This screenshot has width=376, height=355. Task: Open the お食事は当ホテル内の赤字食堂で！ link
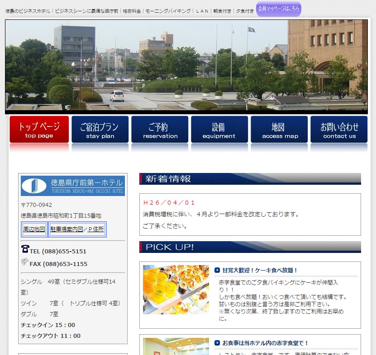pyautogui.click(x=265, y=343)
